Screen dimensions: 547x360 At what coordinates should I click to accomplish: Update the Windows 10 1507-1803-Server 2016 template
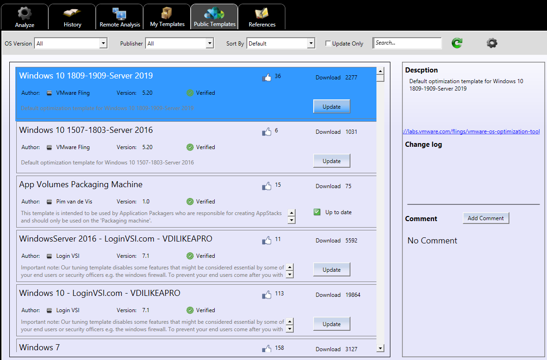click(331, 161)
